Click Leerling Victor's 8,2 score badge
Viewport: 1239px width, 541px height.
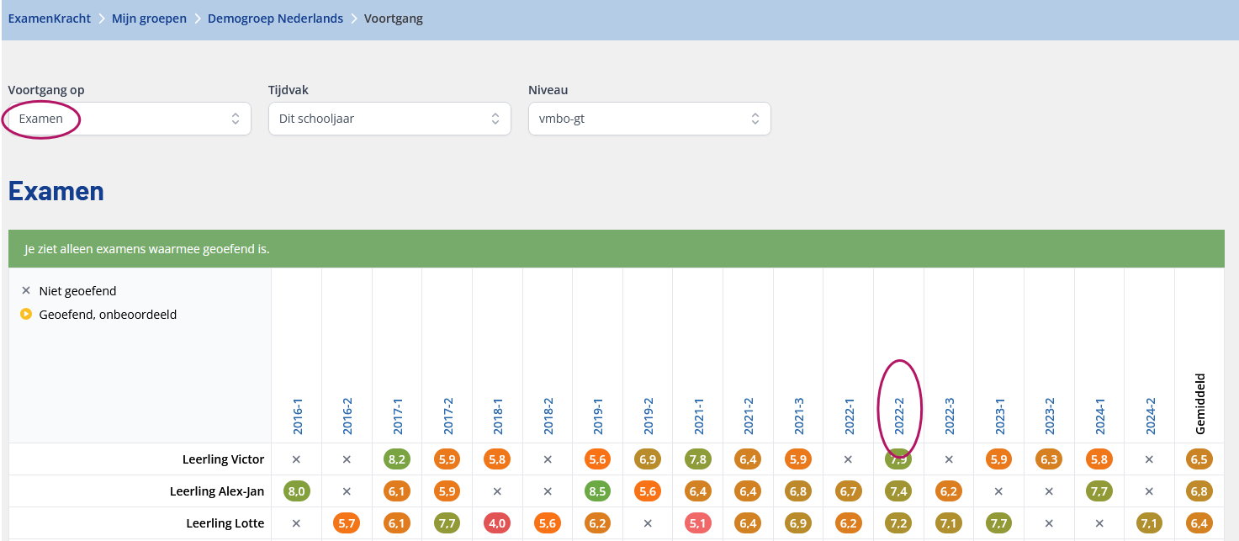click(397, 459)
